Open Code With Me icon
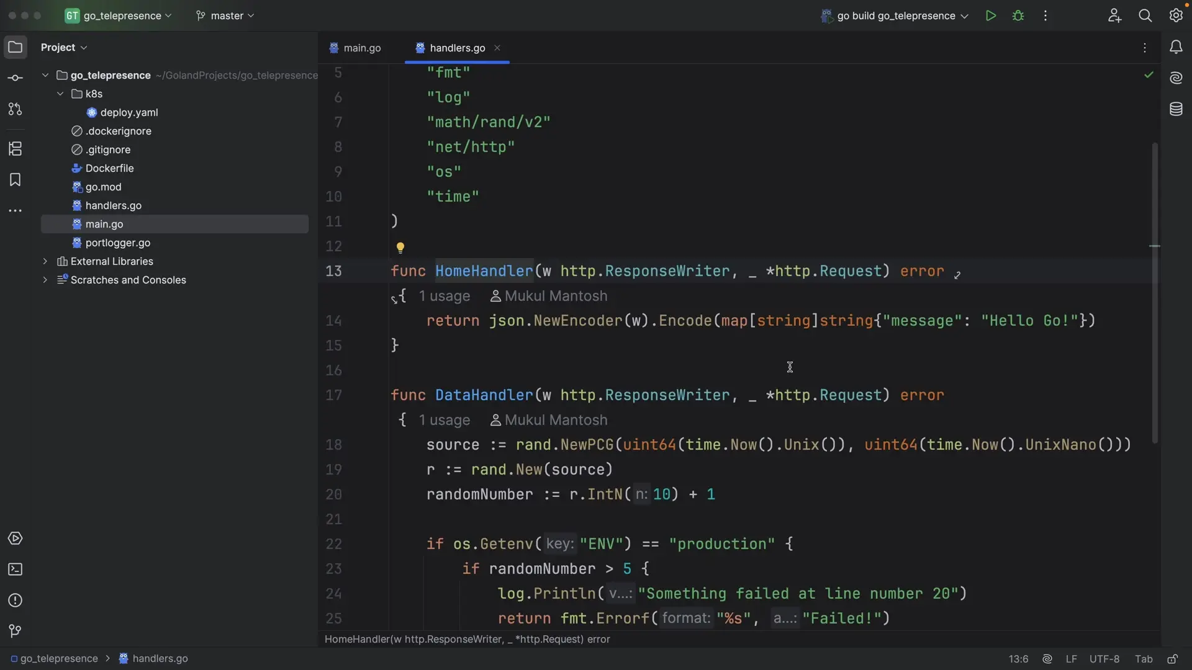The width and height of the screenshot is (1192, 670). click(x=1114, y=16)
